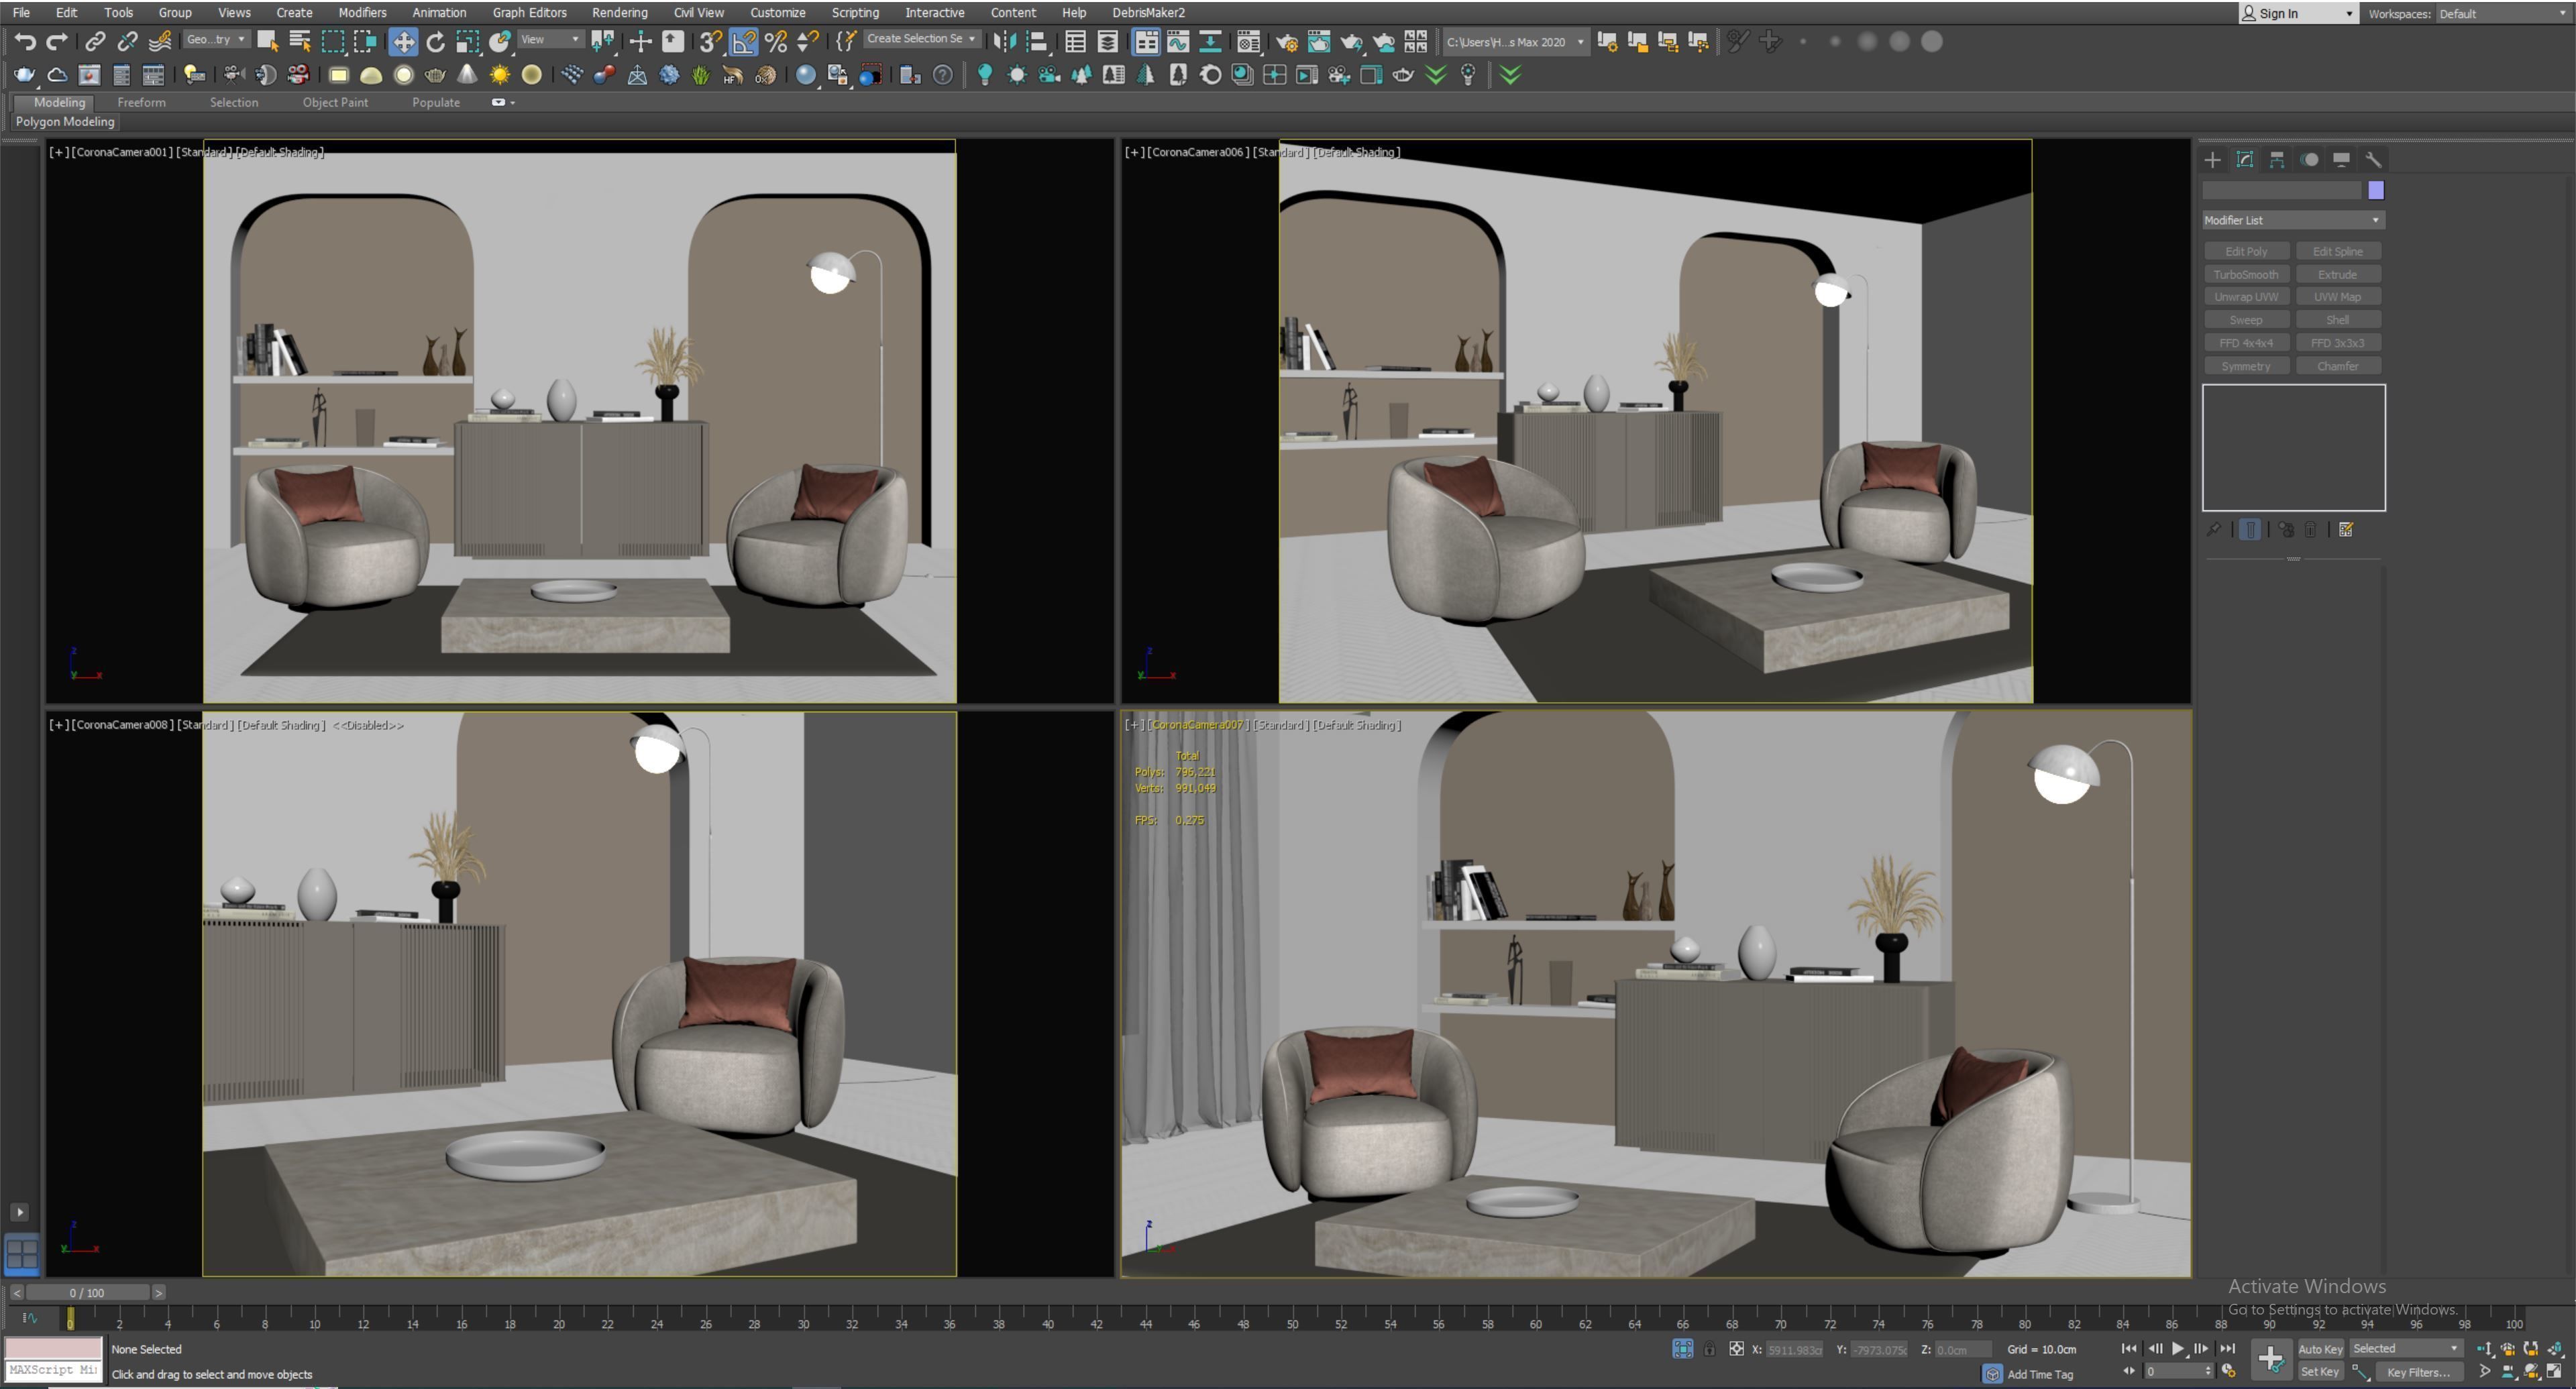Click the Mirror tool icon
The image size is (2576, 1389).
(1005, 41)
